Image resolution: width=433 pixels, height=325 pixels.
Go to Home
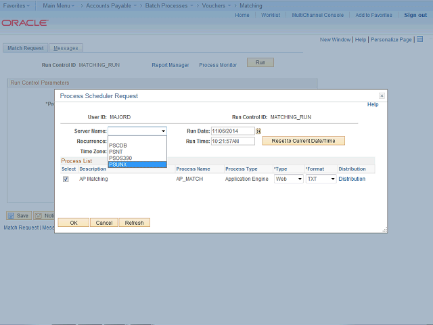(242, 15)
